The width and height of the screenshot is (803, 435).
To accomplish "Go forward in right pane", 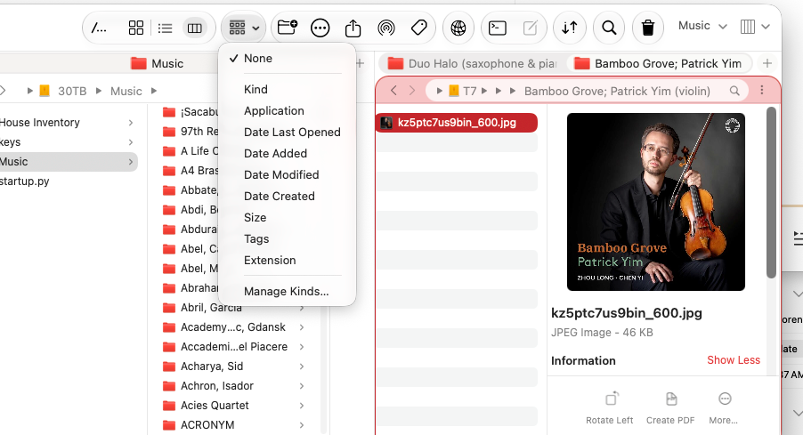I will [x=412, y=91].
